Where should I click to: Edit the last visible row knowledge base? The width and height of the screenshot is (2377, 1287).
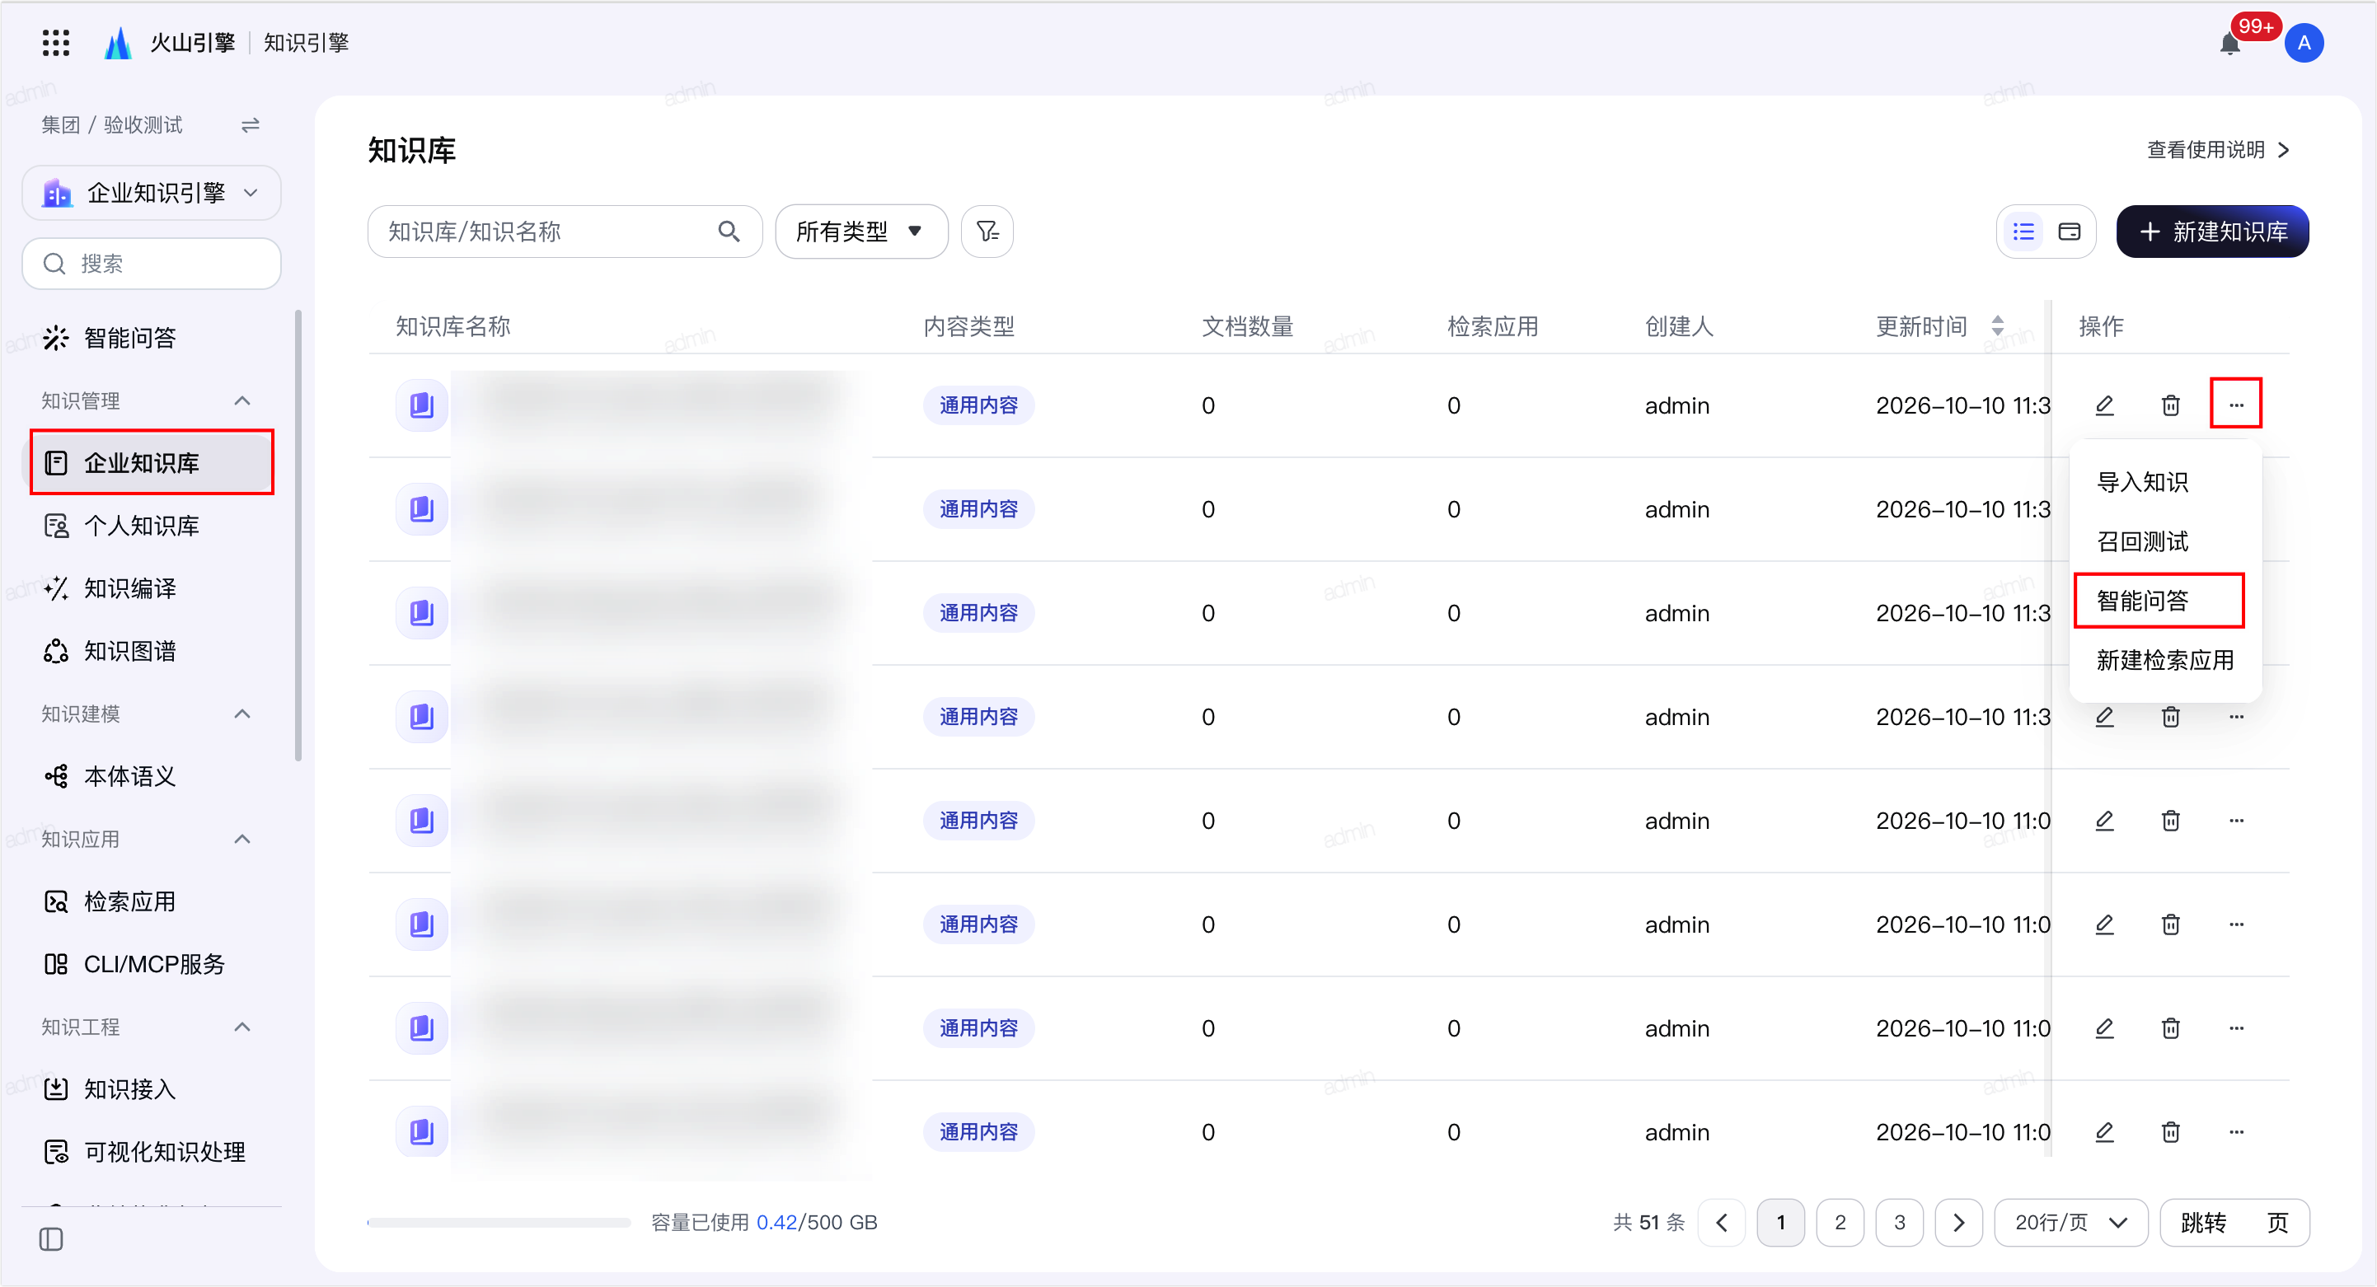coord(2104,1131)
